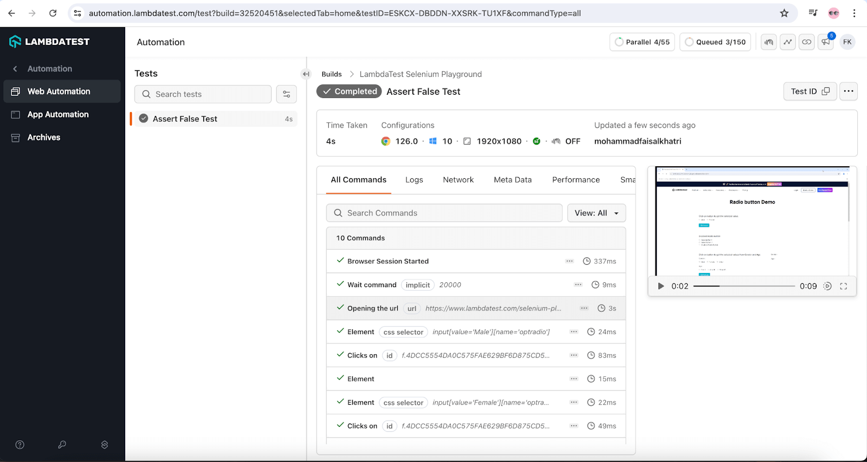
Task: Play the test recording video
Action: click(x=661, y=286)
